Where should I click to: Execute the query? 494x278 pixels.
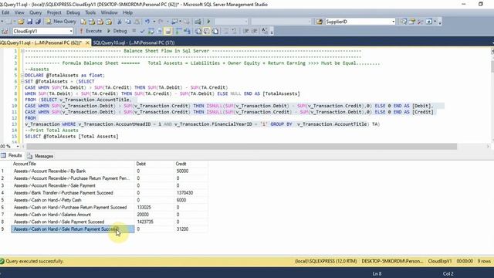click(91, 31)
